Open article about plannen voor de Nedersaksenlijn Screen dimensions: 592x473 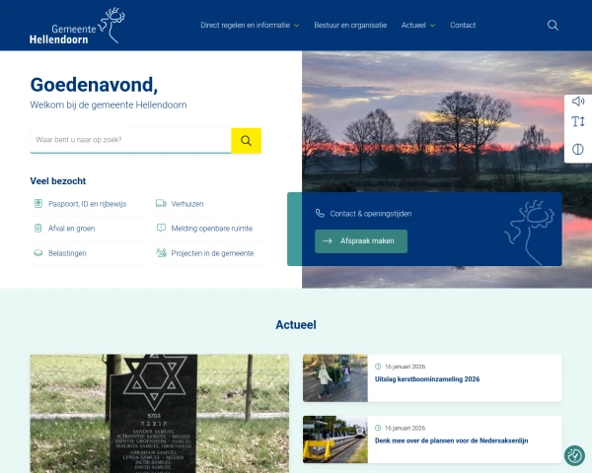(x=451, y=440)
